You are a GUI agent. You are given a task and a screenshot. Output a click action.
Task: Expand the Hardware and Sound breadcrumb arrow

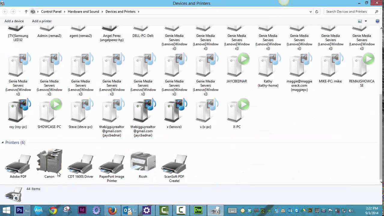click(x=102, y=12)
